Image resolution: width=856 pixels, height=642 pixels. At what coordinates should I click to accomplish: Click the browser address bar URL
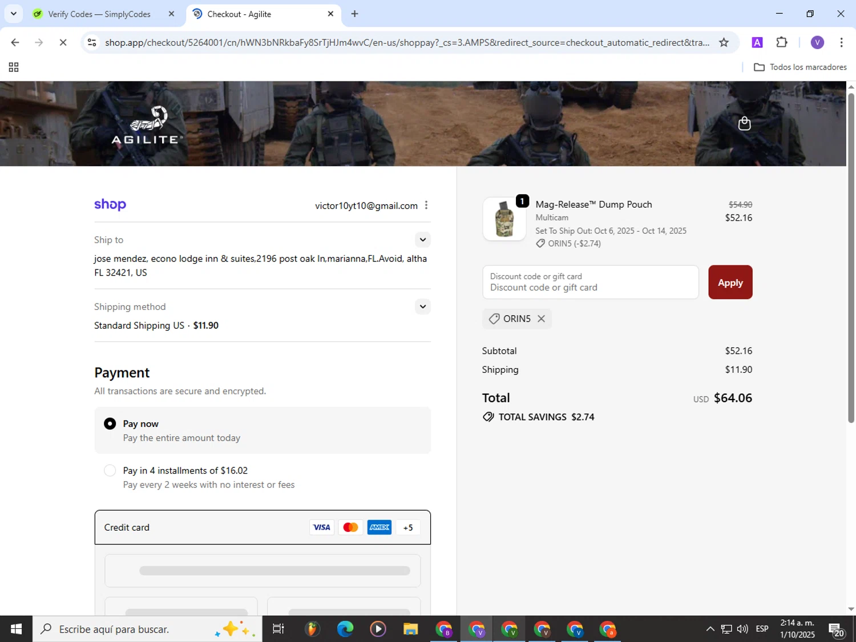pyautogui.click(x=407, y=42)
